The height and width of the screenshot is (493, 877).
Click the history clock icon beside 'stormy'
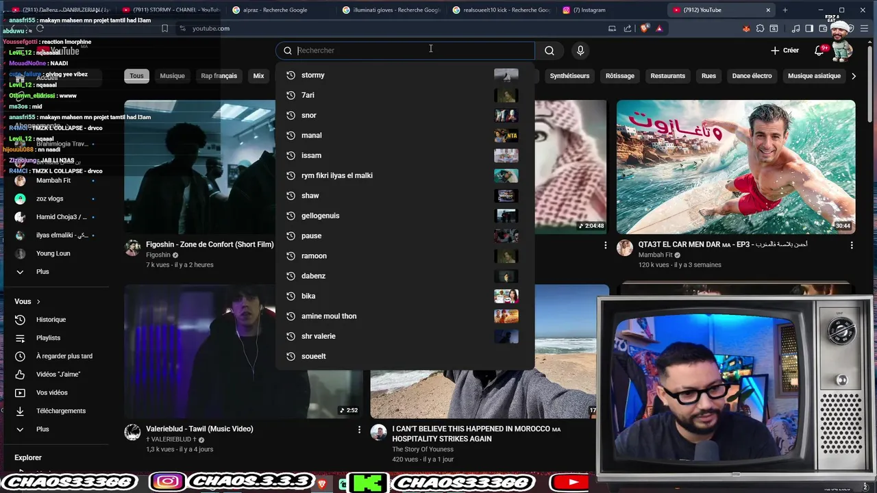click(x=291, y=75)
